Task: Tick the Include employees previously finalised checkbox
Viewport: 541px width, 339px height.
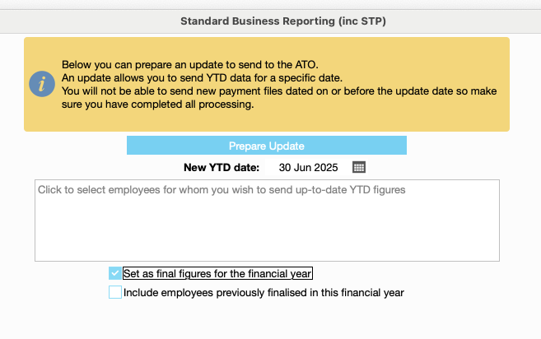Action: 115,292
